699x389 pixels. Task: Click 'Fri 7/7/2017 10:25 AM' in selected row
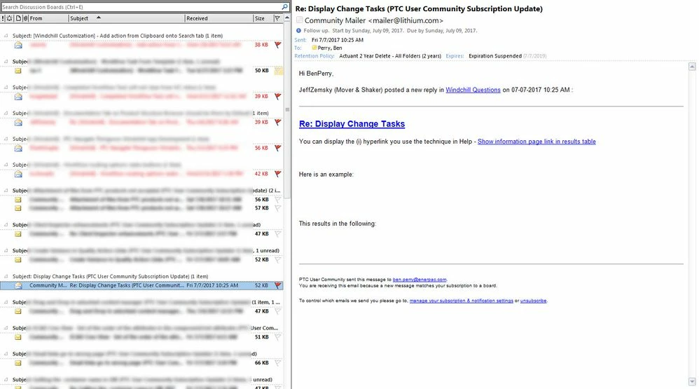212,285
